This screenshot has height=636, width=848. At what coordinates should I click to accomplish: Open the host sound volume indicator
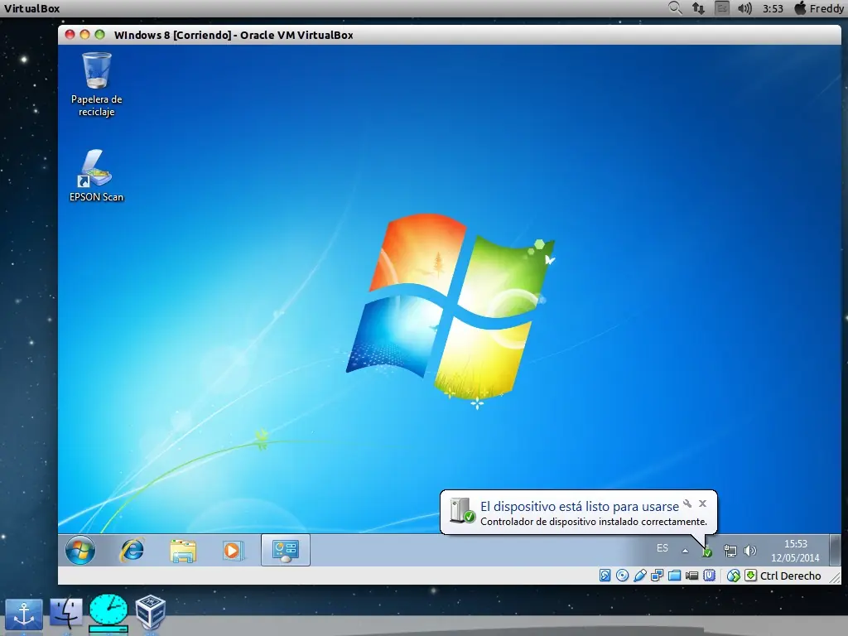pyautogui.click(x=744, y=8)
